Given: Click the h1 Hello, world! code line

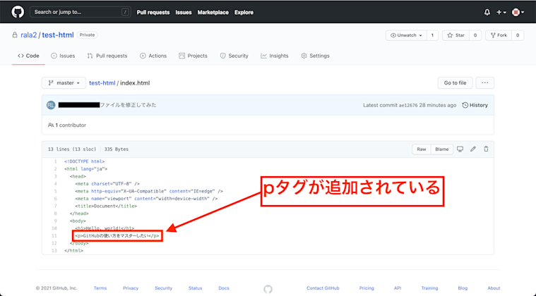Looking at the screenshot, I should [x=105, y=228].
